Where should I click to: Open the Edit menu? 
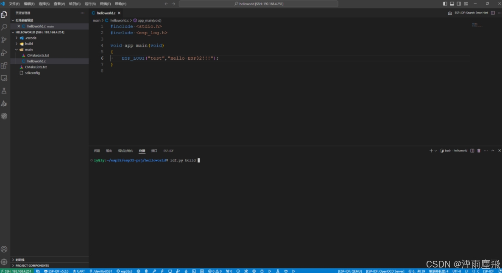pos(29,4)
